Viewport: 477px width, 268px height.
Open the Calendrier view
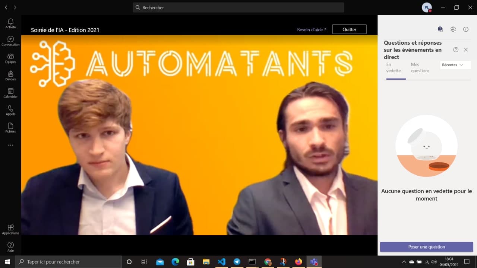pos(10,93)
